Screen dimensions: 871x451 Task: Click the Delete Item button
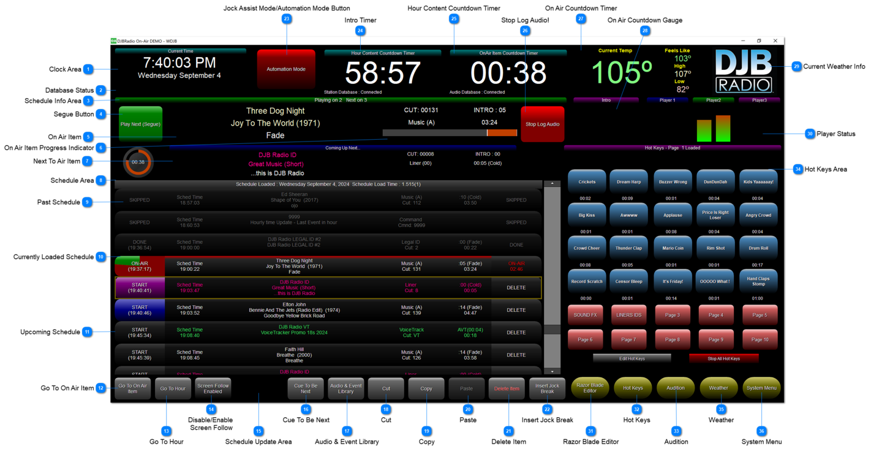point(507,388)
